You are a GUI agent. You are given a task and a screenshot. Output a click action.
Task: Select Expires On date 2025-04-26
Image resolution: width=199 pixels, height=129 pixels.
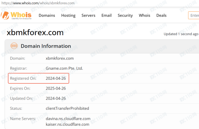(x=56, y=88)
